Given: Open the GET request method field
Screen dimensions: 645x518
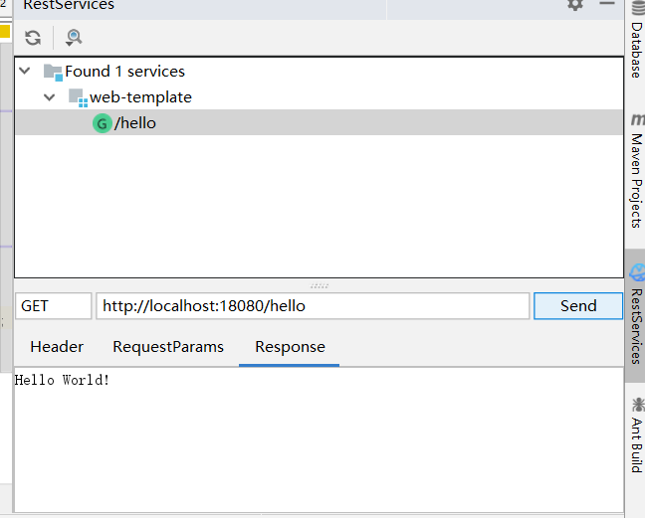Looking at the screenshot, I should click(x=54, y=306).
